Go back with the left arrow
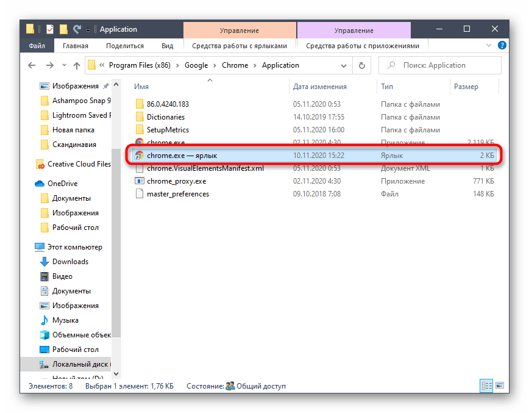 (x=32, y=65)
